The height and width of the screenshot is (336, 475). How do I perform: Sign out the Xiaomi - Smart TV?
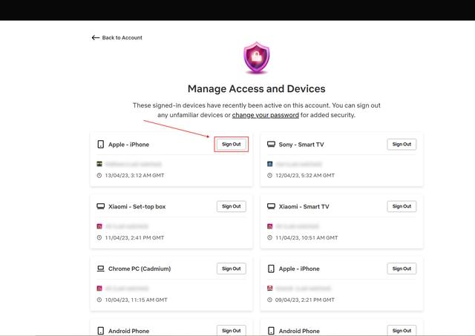point(402,206)
